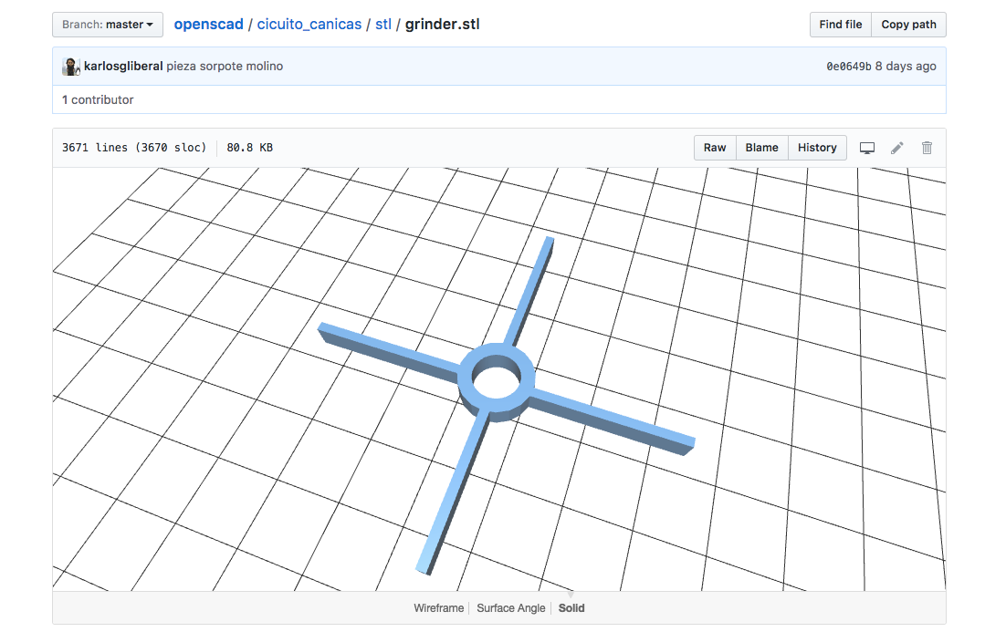985x632 pixels.
Task: Click the Copy path button
Action: 908,25
